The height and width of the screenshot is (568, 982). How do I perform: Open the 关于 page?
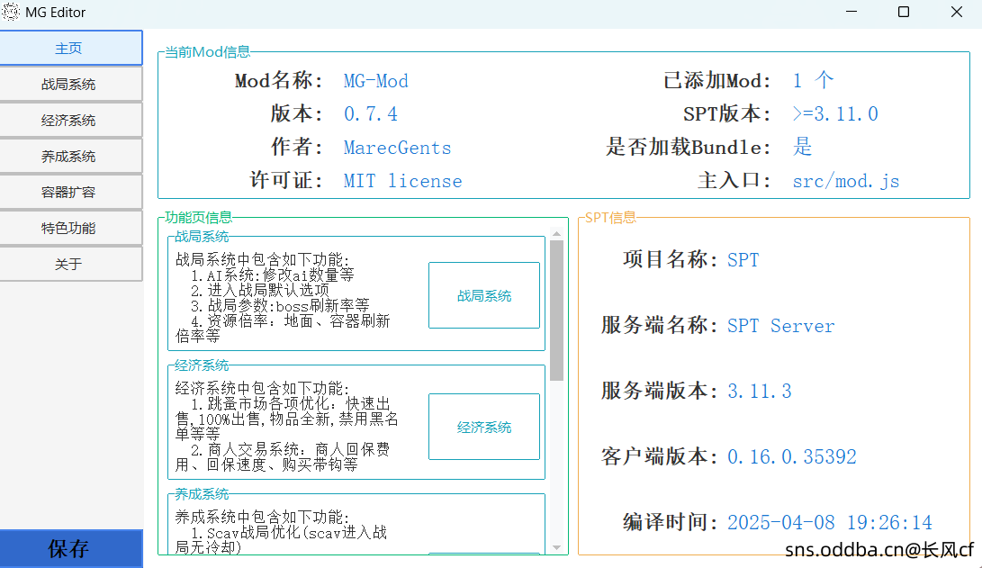coord(71,265)
